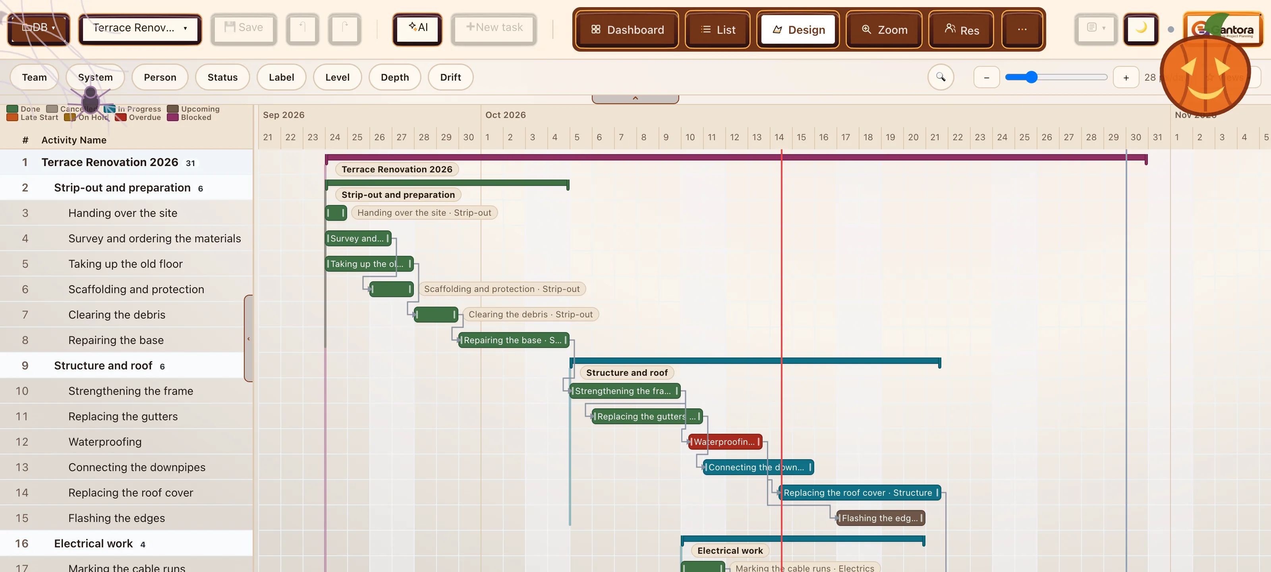1271x572 pixels.
Task: Click the New task button
Action: coord(494,29)
